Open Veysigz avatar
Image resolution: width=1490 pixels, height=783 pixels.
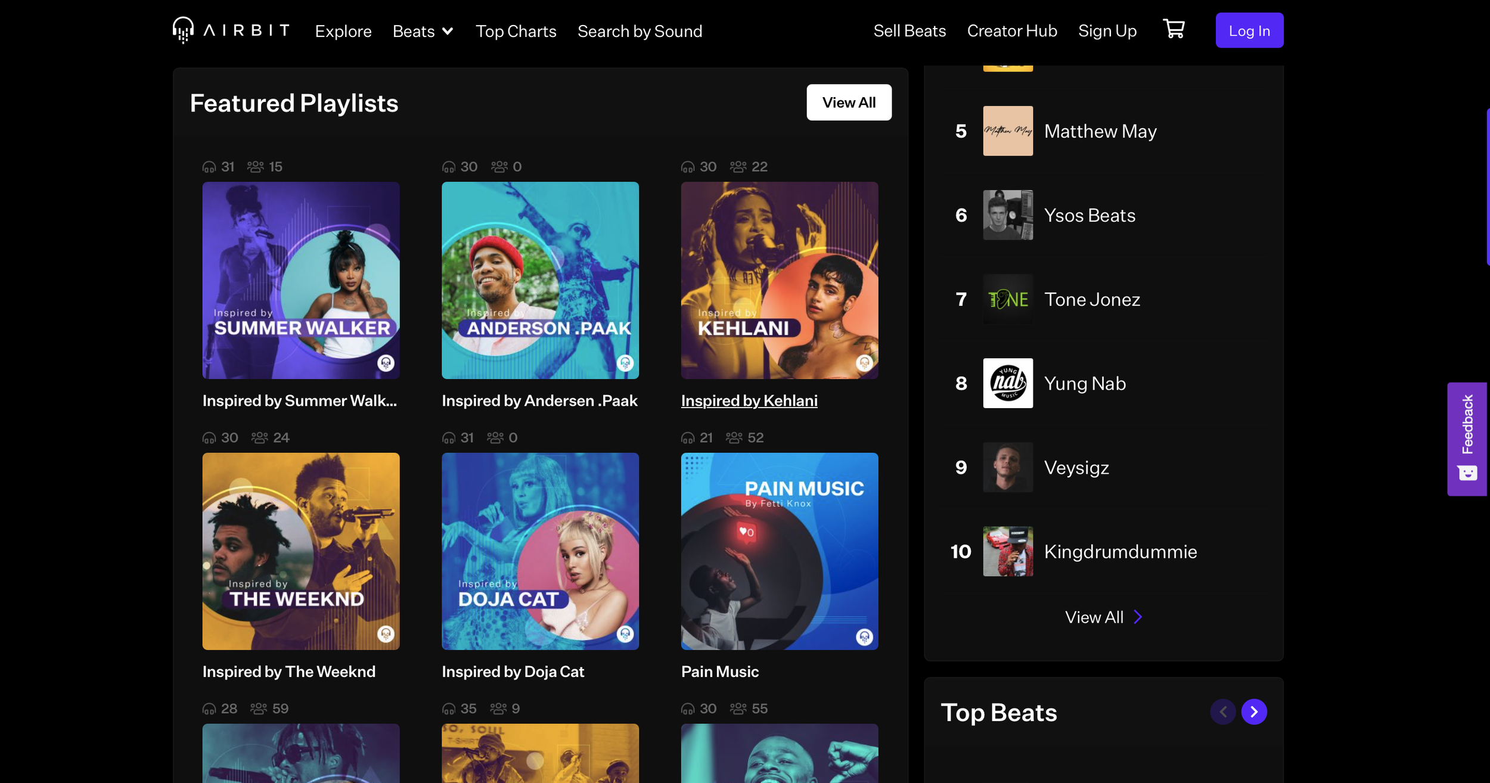pos(1008,467)
